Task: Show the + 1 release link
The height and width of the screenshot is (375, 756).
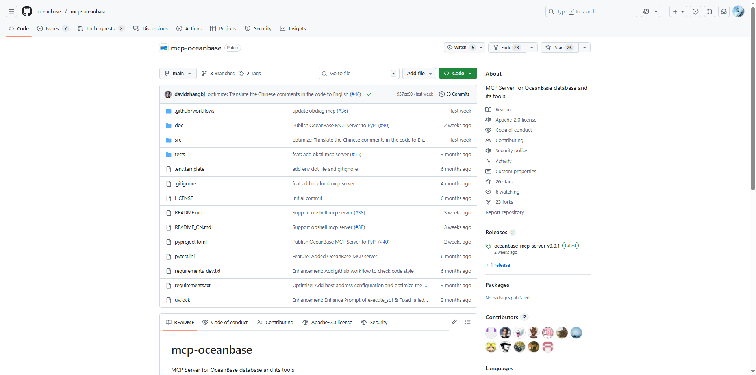Action: point(498,265)
